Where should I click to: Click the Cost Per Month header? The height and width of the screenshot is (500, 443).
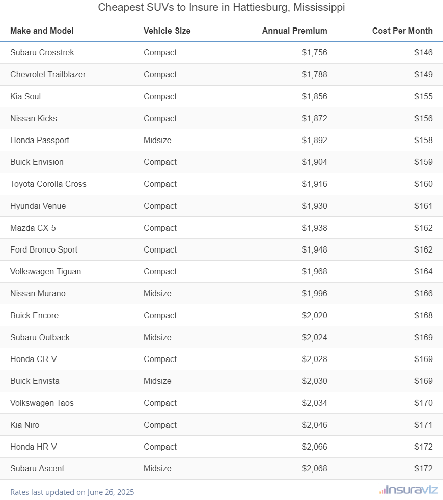[402, 31]
